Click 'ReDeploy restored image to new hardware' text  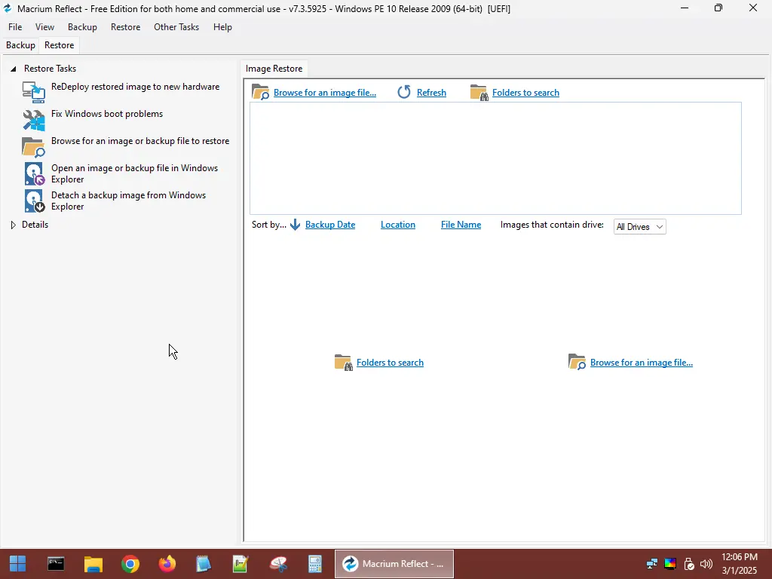136,87
